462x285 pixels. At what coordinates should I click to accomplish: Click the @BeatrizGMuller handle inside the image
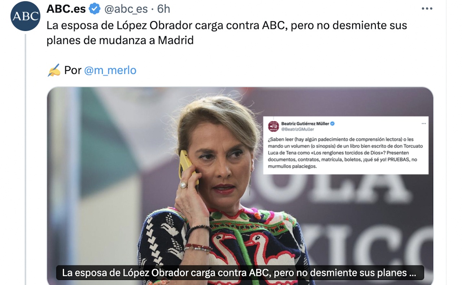click(297, 129)
